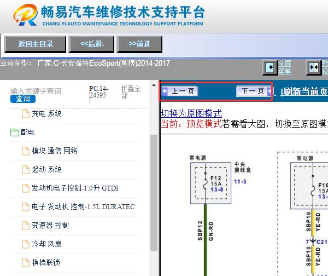Open 起动 系统 item
328x276 pixels.
pyautogui.click(x=46, y=169)
